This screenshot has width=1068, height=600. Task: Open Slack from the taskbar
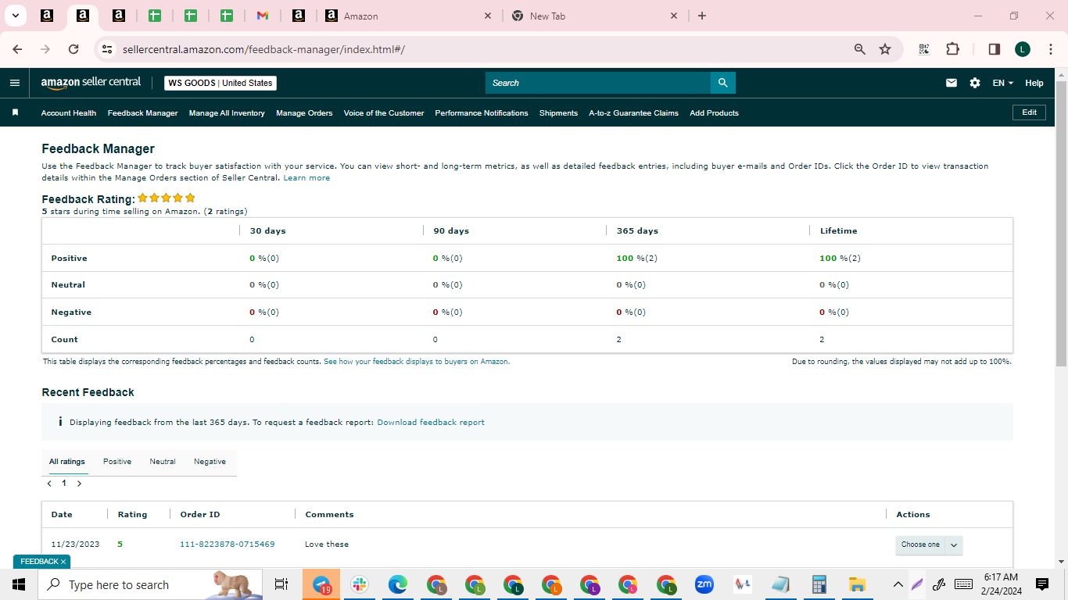point(360,584)
